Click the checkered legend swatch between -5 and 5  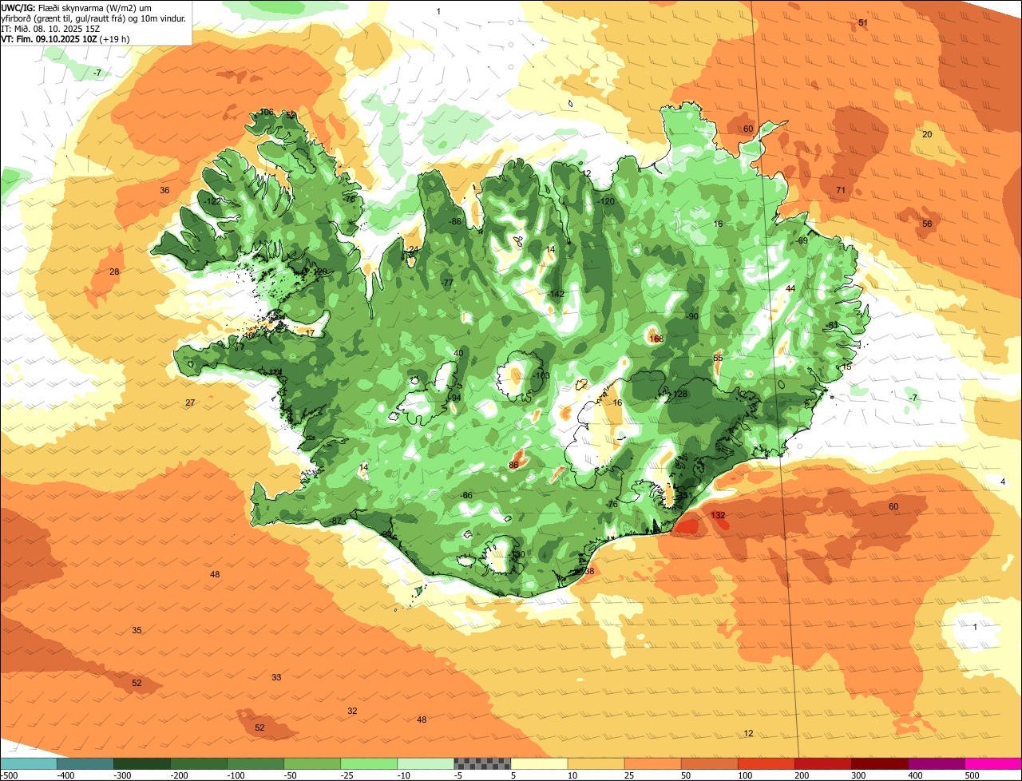point(482,763)
